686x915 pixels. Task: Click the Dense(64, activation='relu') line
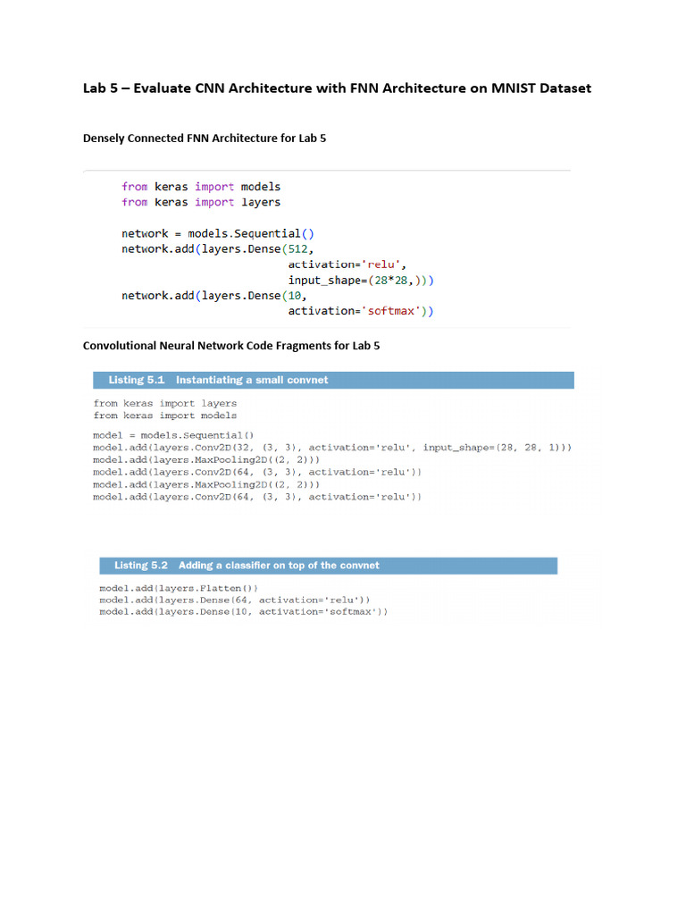[x=235, y=600]
